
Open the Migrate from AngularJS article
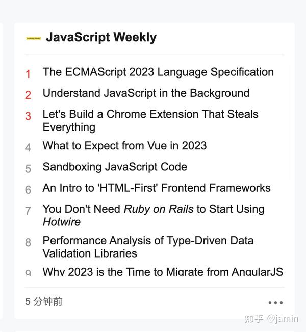(163, 272)
